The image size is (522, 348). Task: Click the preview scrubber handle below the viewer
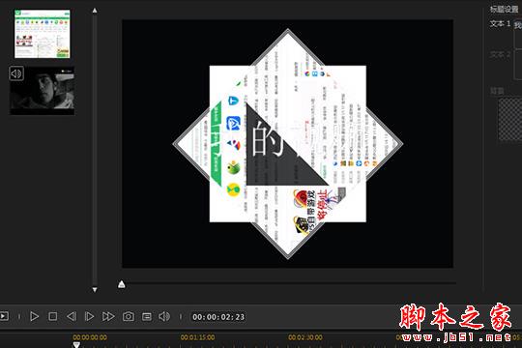(x=122, y=284)
